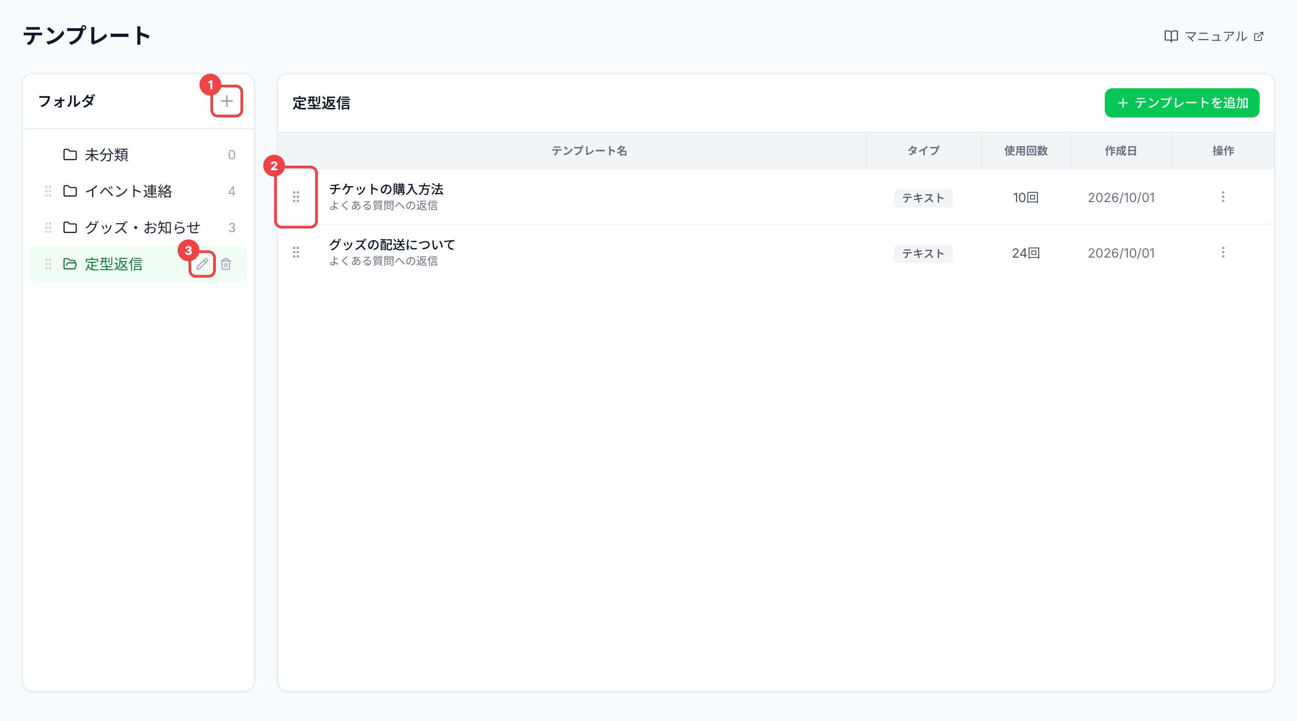The width and height of the screenshot is (1297, 721).
Task: Edit the 定型返信 folder name with pencil icon
Action: pyautogui.click(x=202, y=264)
